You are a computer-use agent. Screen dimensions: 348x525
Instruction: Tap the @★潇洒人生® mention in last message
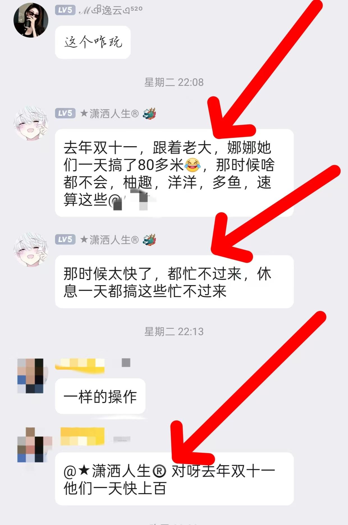(x=115, y=471)
